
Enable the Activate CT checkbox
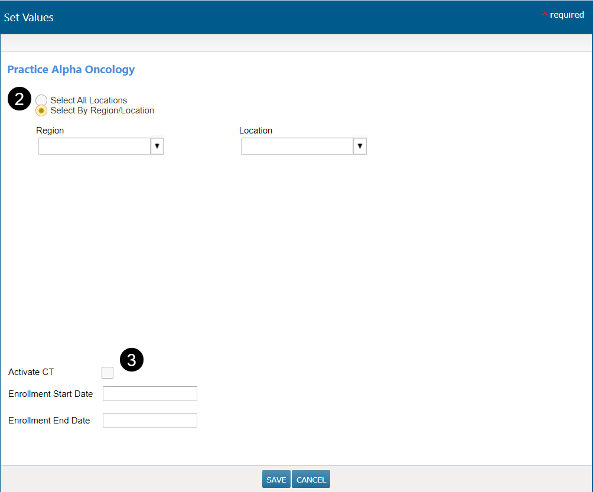coord(107,372)
